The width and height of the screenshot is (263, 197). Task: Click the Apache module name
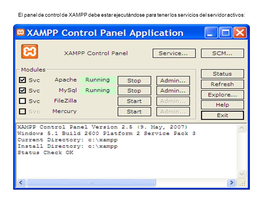[65, 80]
